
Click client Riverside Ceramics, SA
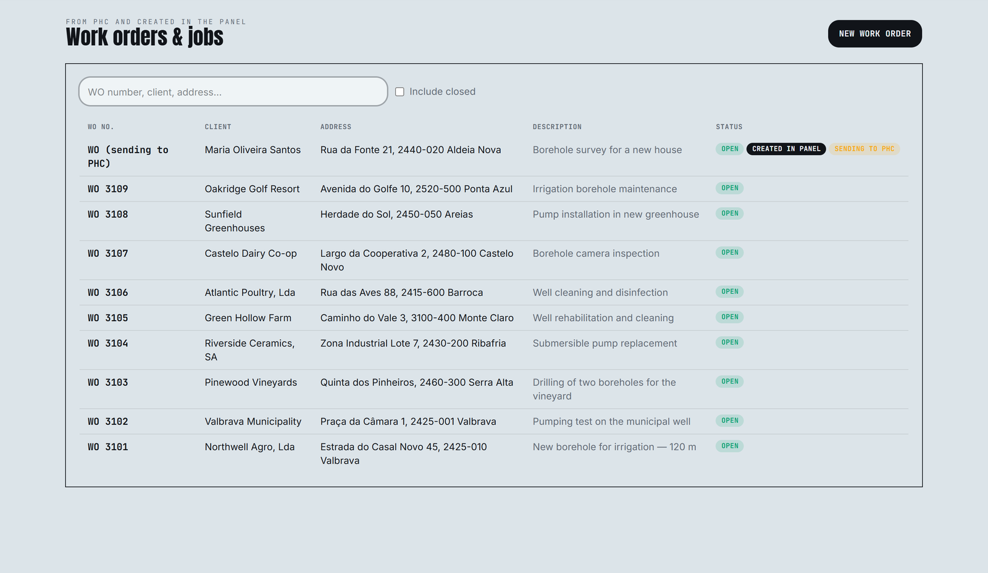coord(249,350)
